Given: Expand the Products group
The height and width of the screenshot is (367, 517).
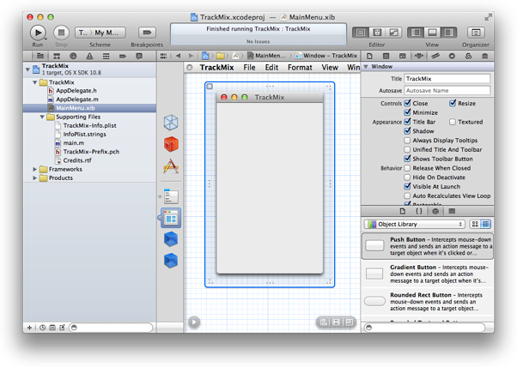Looking at the screenshot, I should [35, 177].
